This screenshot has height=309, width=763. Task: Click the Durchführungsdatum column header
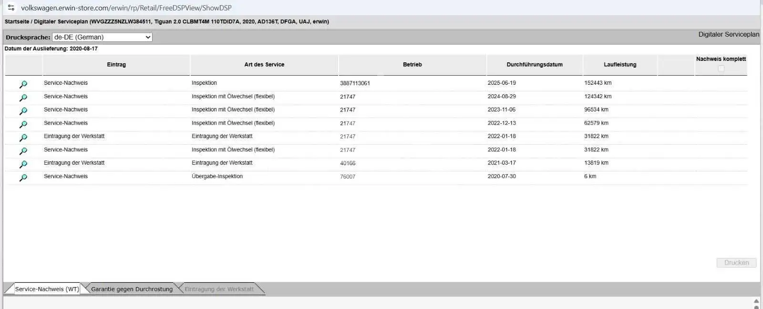535,65
